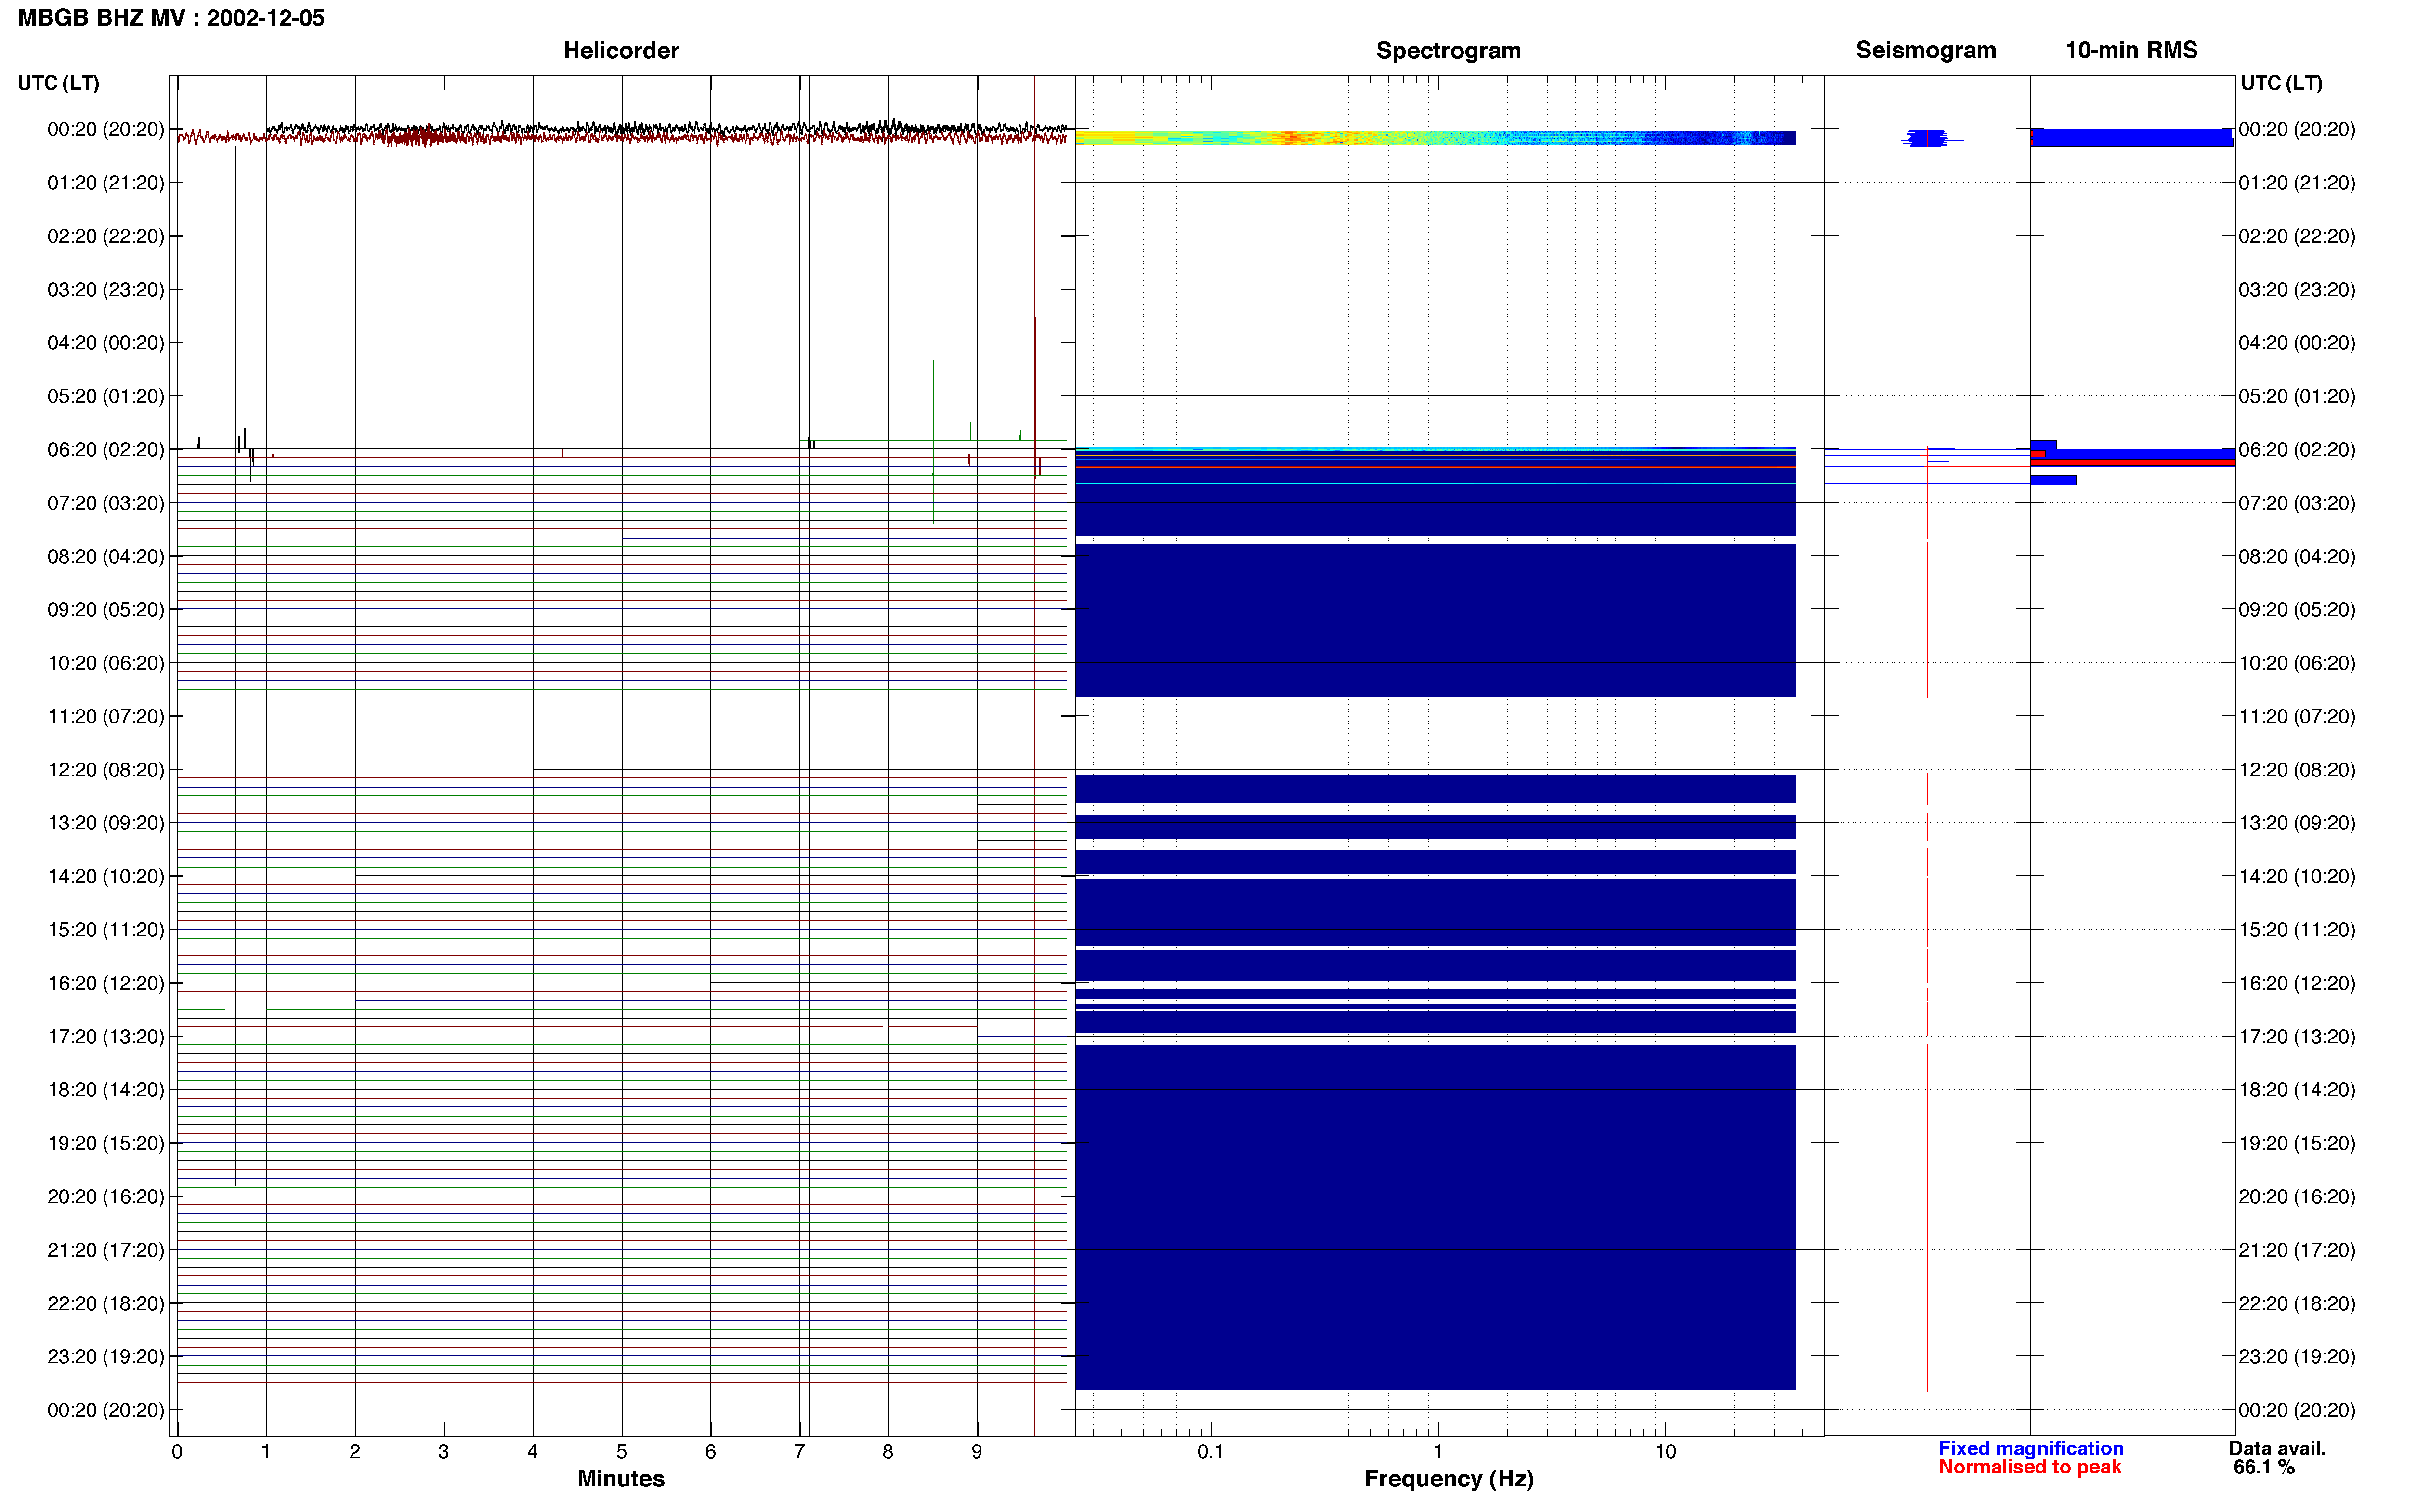Select RMS-side axis label "22:20 (18:20)"

tap(2297, 1303)
